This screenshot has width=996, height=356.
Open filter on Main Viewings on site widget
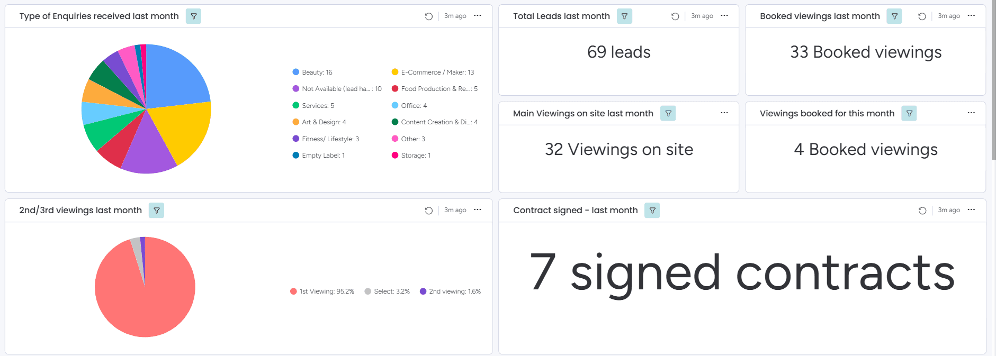click(x=668, y=113)
